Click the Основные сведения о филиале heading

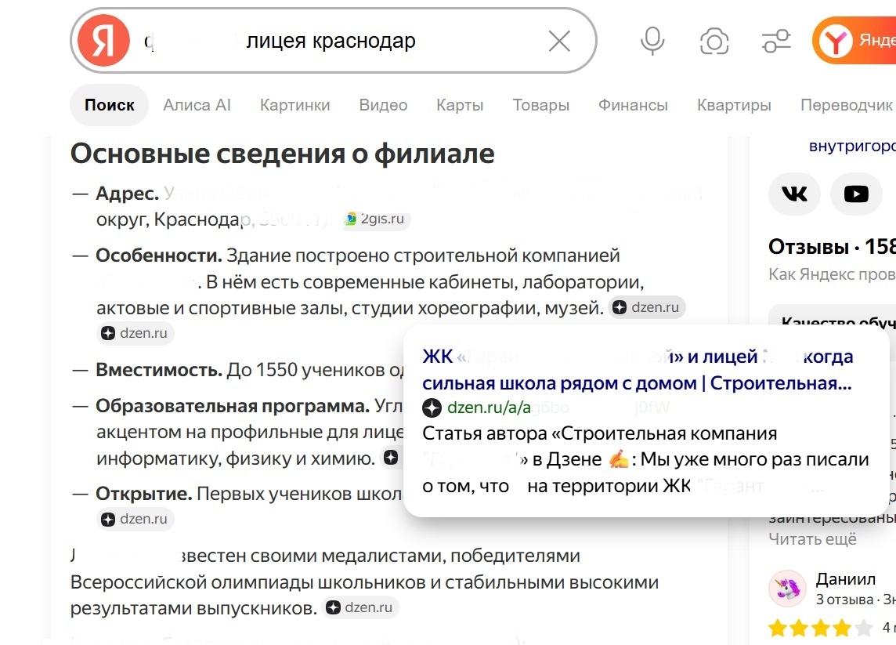282,154
